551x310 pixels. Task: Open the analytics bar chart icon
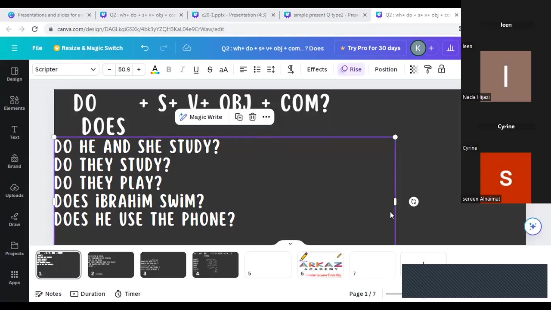tap(450, 48)
